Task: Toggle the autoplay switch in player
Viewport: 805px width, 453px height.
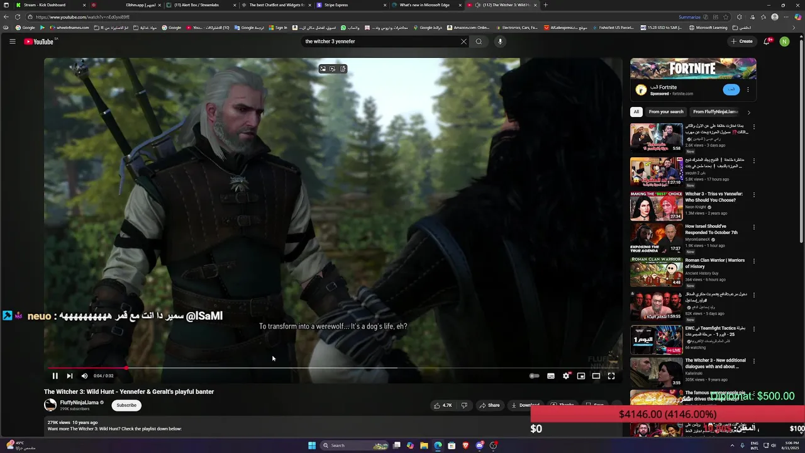Action: pos(534,376)
